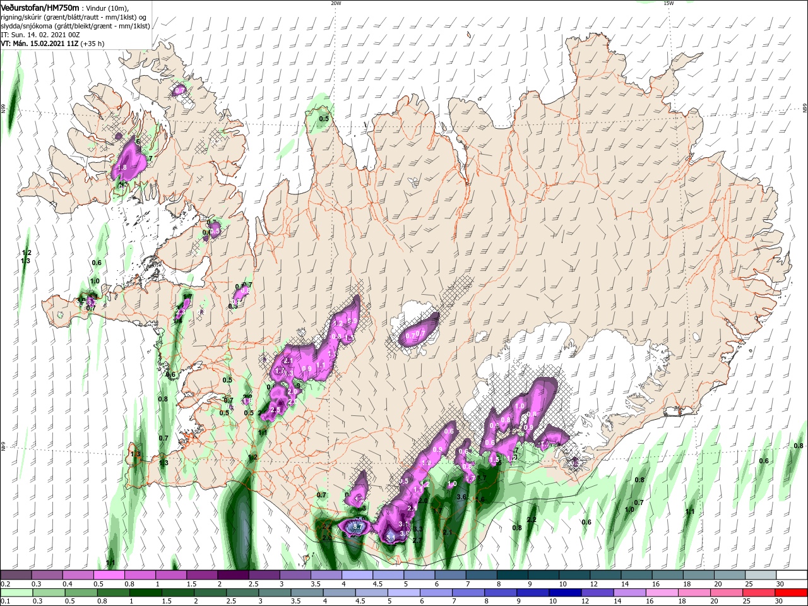Image resolution: width=808 pixels, height=606 pixels.
Task: Click the 2.2 precipitation value offshore south
Action: pos(532,520)
